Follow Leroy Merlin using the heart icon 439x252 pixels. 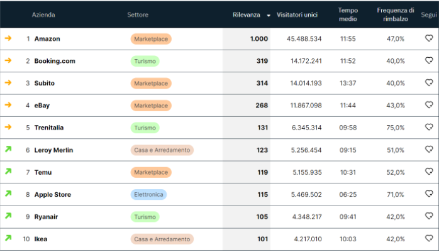point(429,150)
